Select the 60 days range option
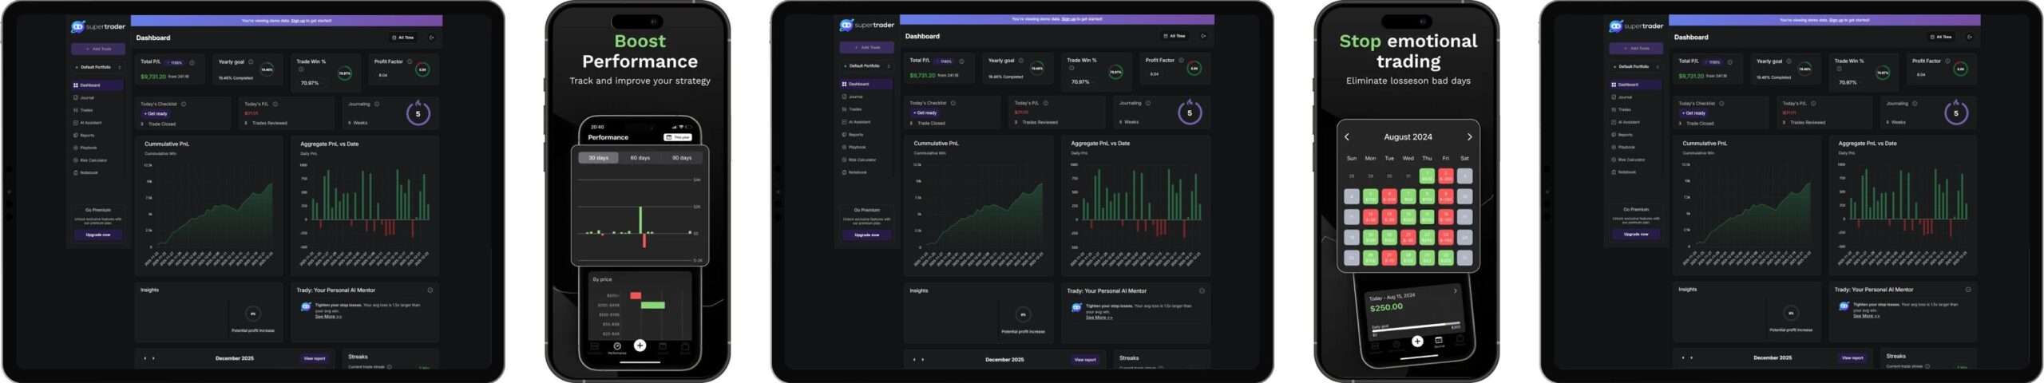 click(640, 158)
